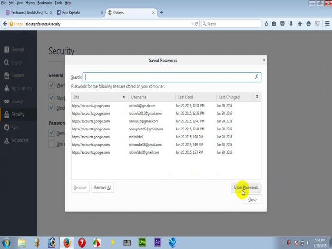Screen dimensions: 332x249
Task: Open the address bar history dropdown arrow
Action: click(x=192, y=24)
